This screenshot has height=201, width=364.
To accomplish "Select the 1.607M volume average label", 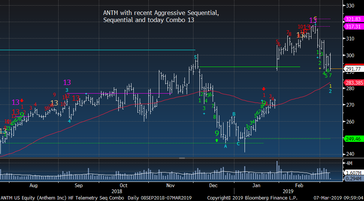I will tap(354, 173).
